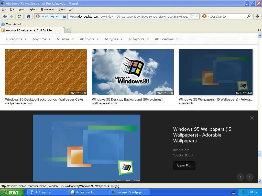This screenshot has height=196, width=262.
Task: Expand the All Licenses filter
Action: coord(166,39)
